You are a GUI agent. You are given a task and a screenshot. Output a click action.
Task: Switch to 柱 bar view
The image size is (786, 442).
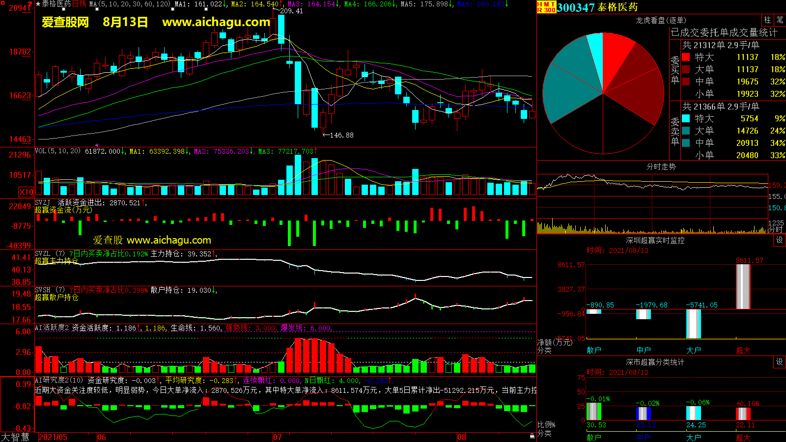767,20
